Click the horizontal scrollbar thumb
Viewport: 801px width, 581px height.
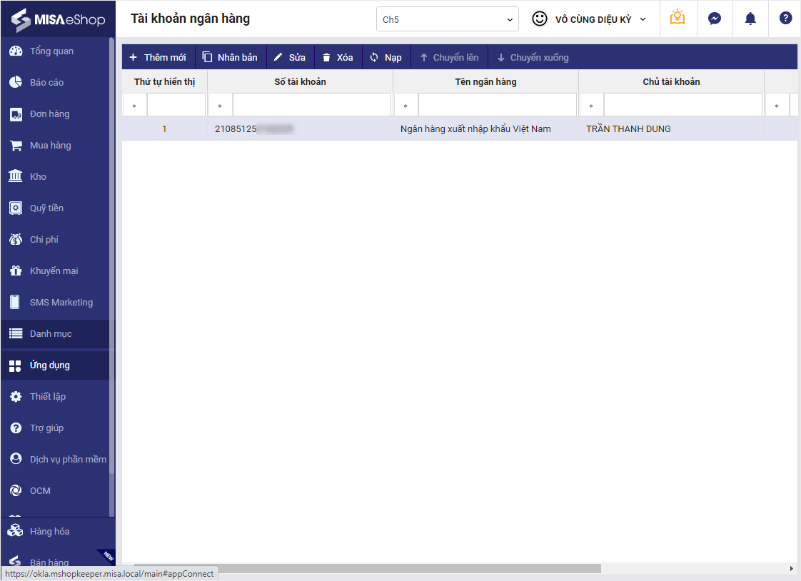[x=367, y=568]
